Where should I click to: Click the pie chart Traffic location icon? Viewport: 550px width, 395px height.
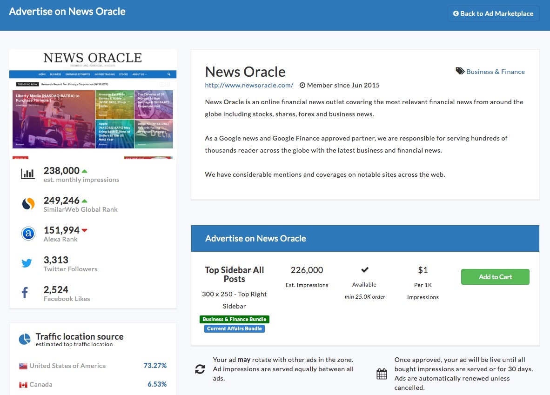(25, 339)
